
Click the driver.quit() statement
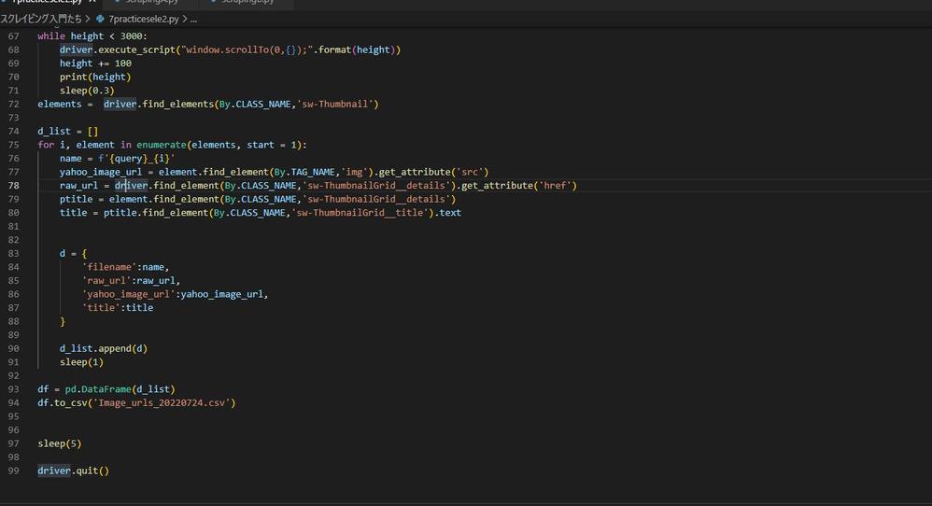pyautogui.click(x=73, y=471)
